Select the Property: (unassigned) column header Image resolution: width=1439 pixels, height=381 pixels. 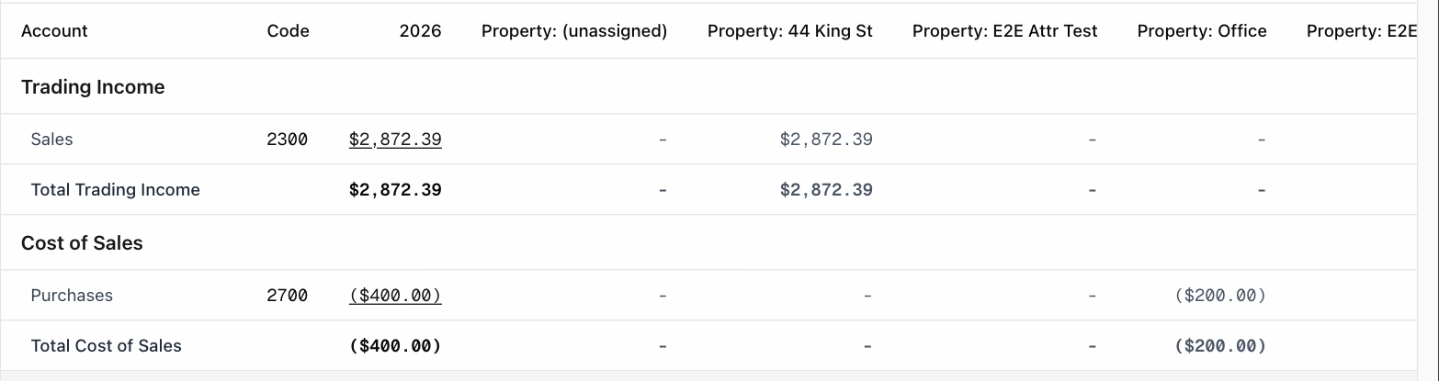coord(574,31)
